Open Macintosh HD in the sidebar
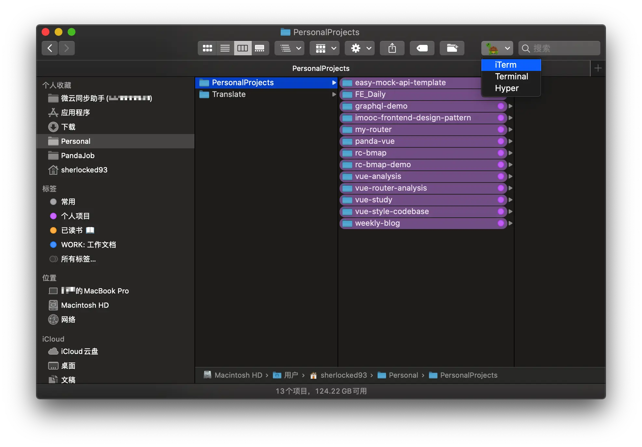 tap(115, 305)
